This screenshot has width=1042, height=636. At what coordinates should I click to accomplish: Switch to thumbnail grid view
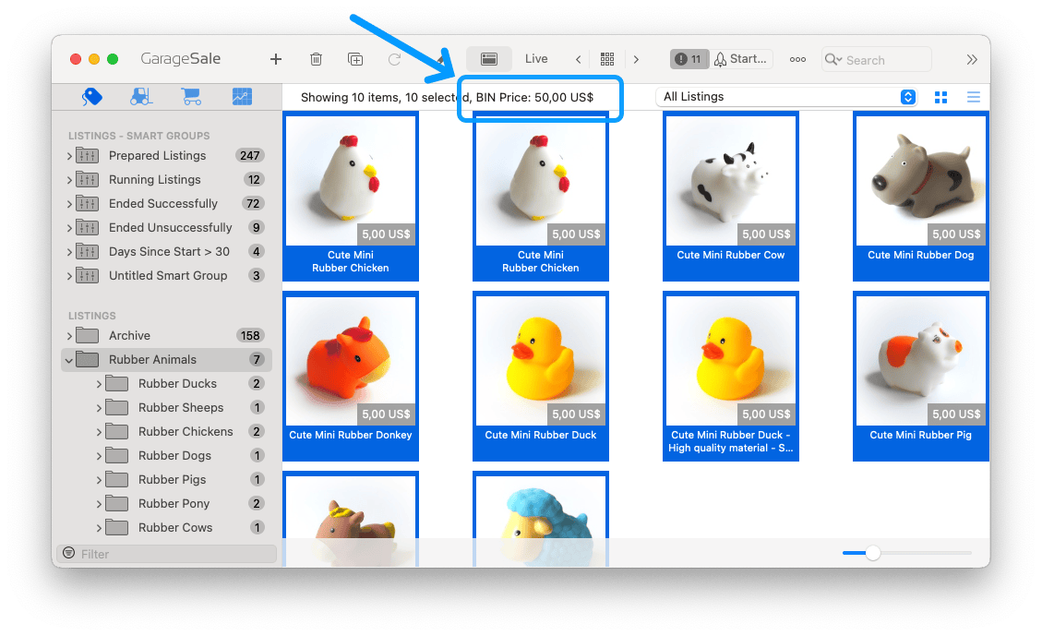coord(940,98)
